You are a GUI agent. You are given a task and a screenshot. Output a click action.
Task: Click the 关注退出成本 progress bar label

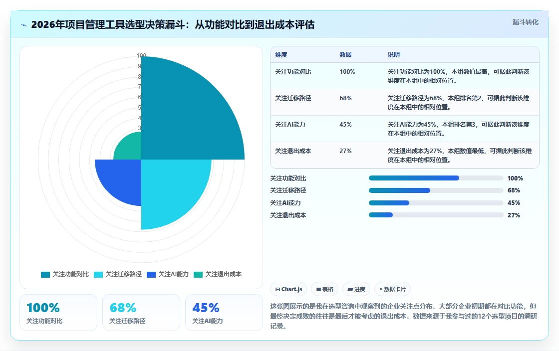tap(288, 215)
